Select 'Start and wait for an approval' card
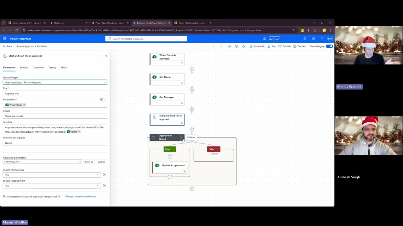Screen dimensions: 403x226 (167, 119)
